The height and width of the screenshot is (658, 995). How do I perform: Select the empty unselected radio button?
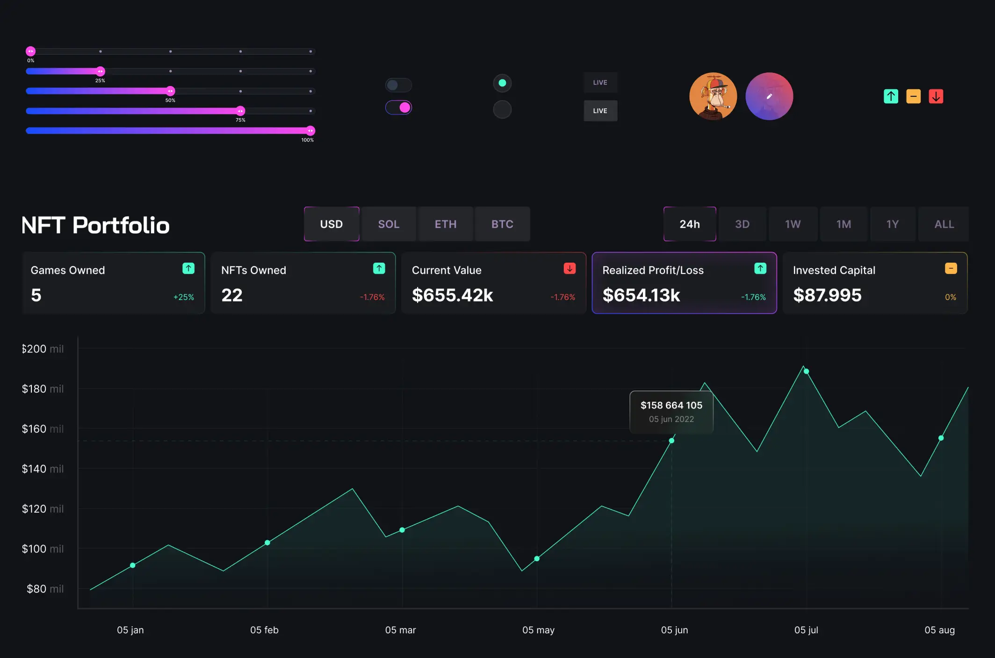pos(502,109)
